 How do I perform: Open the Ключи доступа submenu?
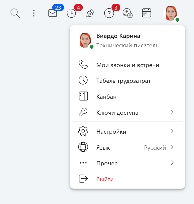pyautogui.click(x=127, y=113)
